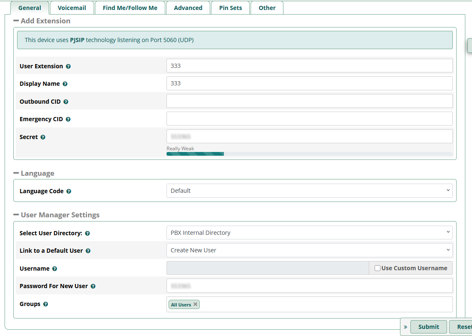Click help icon next to Secret
The height and width of the screenshot is (336, 472).
(43, 137)
